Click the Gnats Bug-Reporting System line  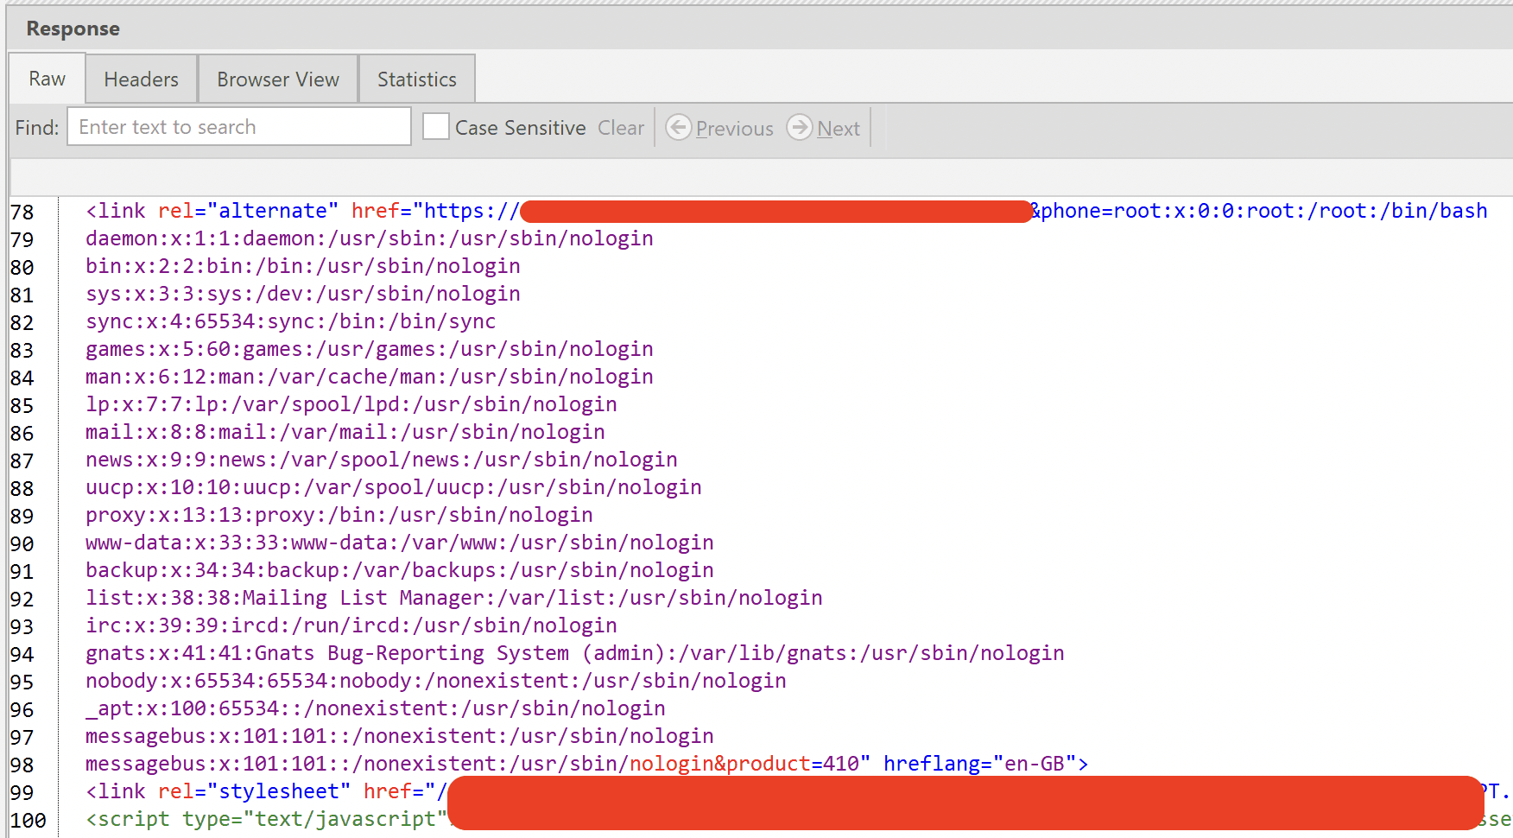(574, 653)
